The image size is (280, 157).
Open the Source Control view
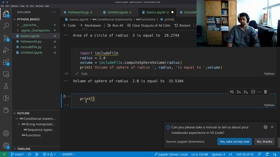click(6, 38)
